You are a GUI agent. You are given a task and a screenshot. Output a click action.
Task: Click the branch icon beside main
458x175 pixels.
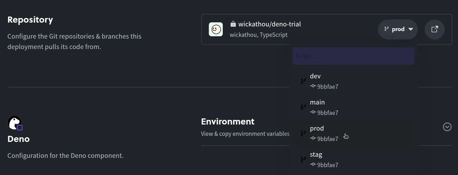[x=303, y=107]
